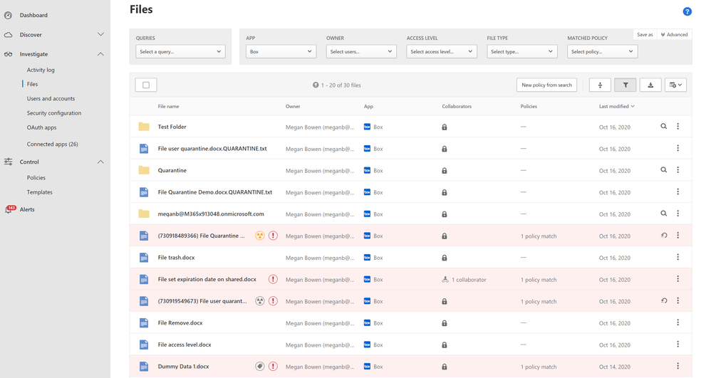Image resolution: width=711 pixels, height=378 pixels.
Task: Open the Select a query dropdown
Action: 180,51
